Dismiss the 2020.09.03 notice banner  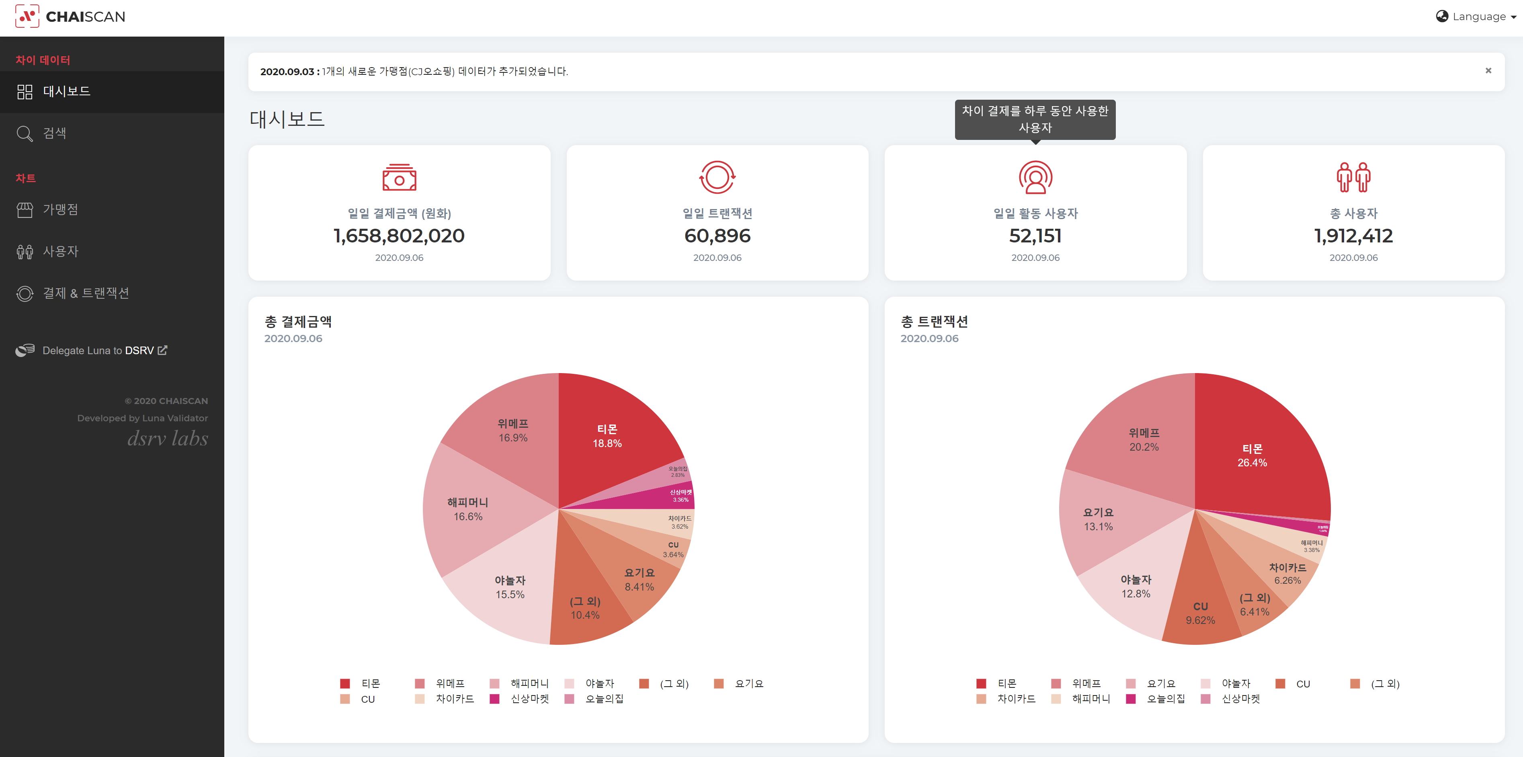(1488, 70)
